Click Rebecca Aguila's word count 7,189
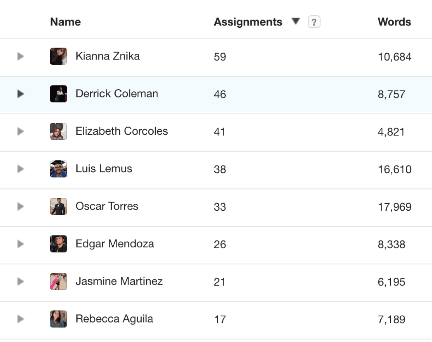Screen dimensions: 432x342 coord(392,319)
